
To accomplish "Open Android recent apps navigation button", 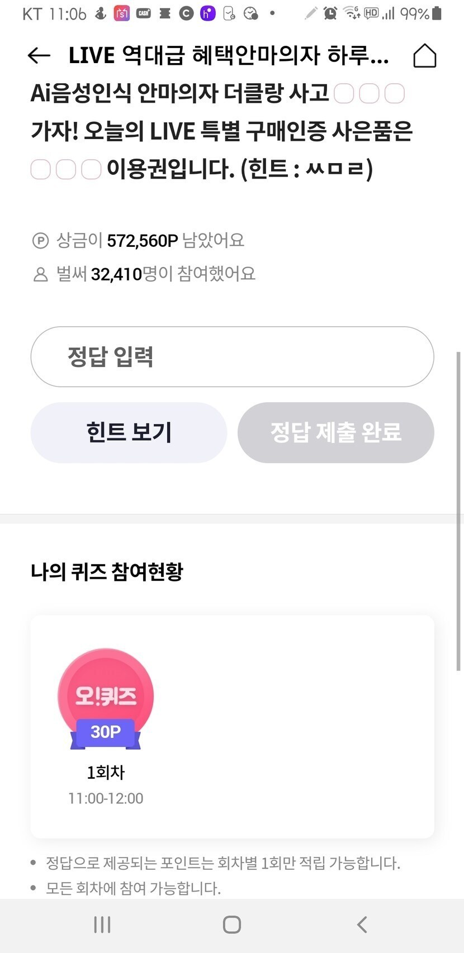I will pos(102,925).
